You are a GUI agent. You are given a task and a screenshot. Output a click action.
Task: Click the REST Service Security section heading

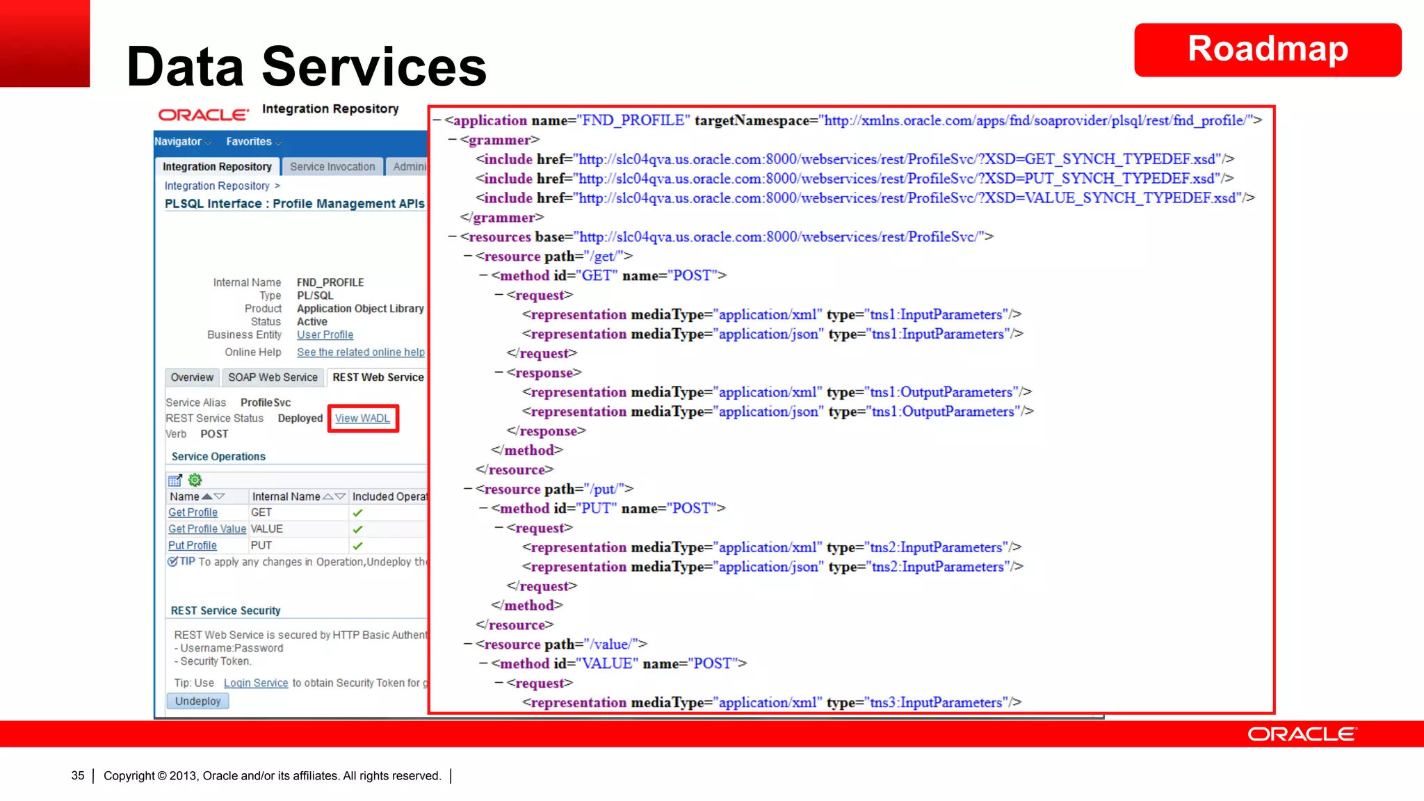226,611
